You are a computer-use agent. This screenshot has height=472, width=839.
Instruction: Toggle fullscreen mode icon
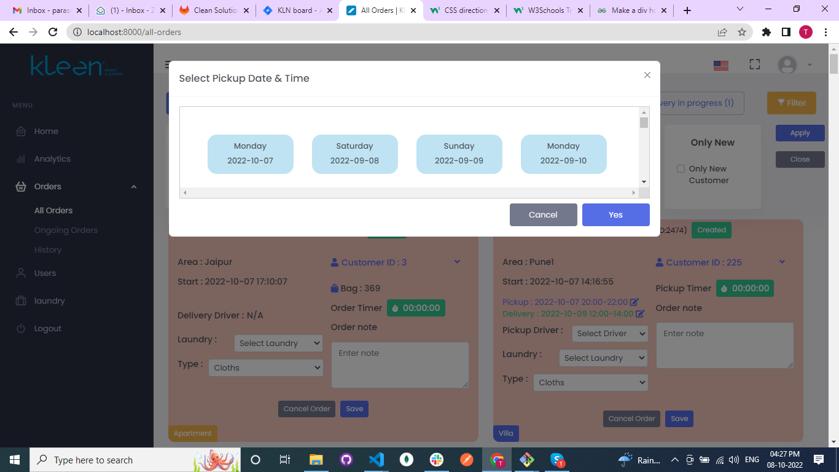click(x=755, y=65)
